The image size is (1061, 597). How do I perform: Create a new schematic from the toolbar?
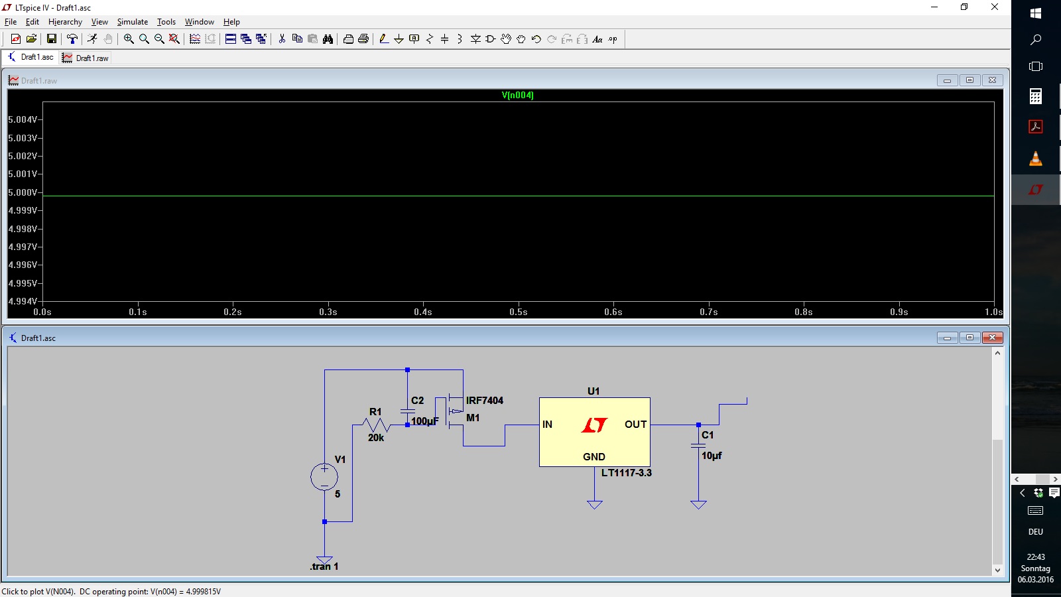click(x=16, y=39)
